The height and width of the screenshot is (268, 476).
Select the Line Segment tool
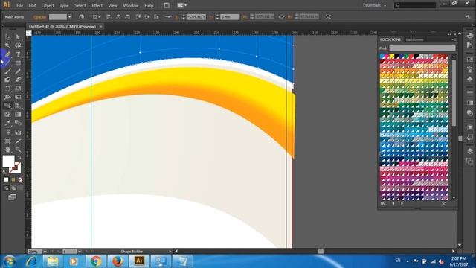(x=7, y=63)
